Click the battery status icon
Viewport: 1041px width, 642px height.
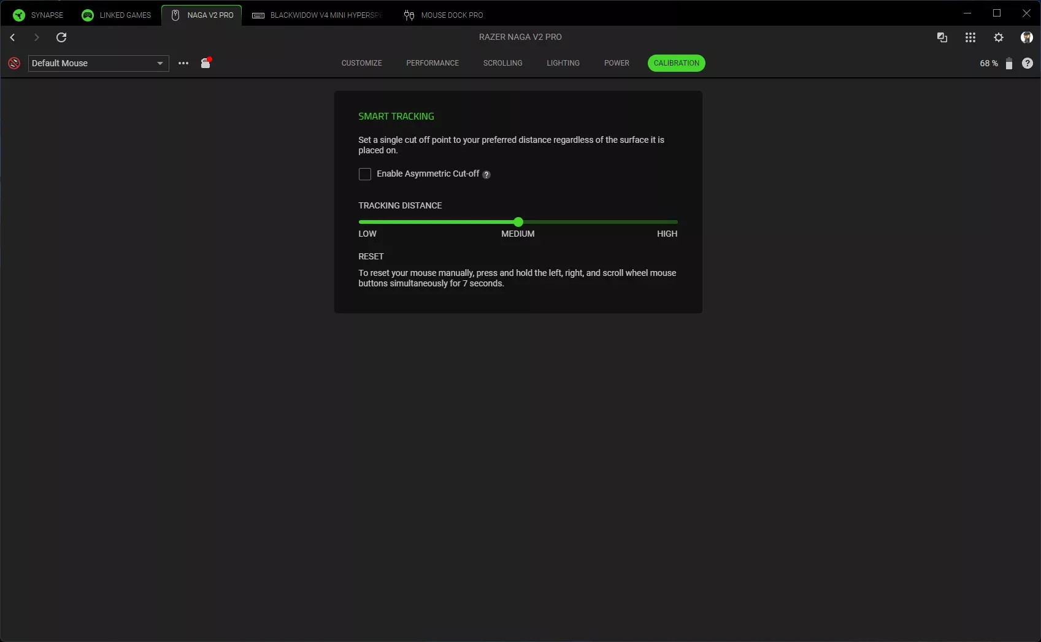point(1008,63)
